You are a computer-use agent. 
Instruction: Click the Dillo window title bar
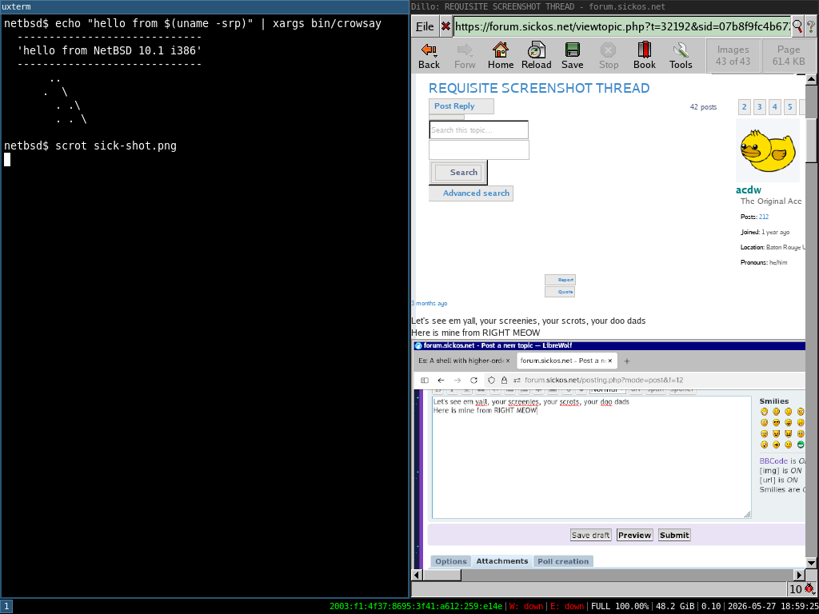pyautogui.click(x=614, y=6)
